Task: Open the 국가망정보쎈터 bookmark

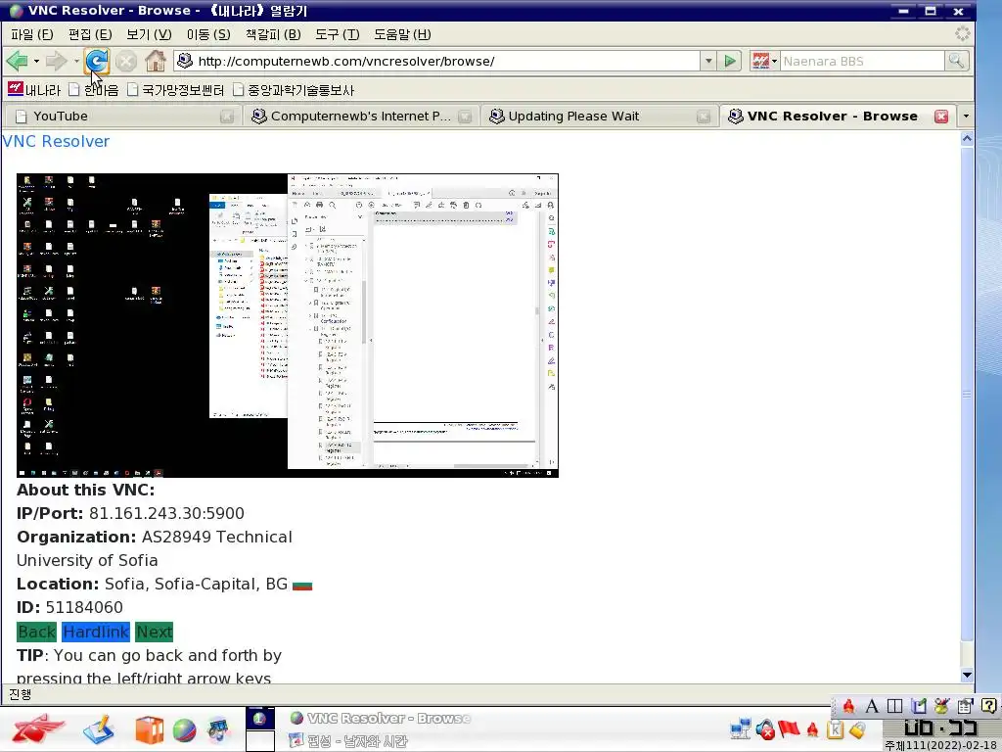Action: (176, 89)
